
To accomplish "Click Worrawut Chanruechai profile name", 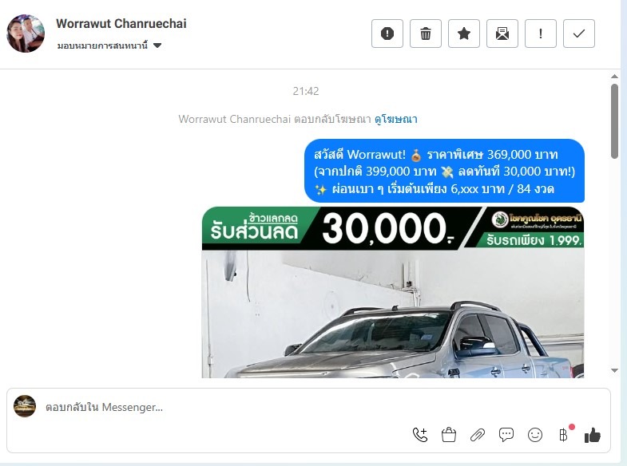I will pyautogui.click(x=121, y=24).
